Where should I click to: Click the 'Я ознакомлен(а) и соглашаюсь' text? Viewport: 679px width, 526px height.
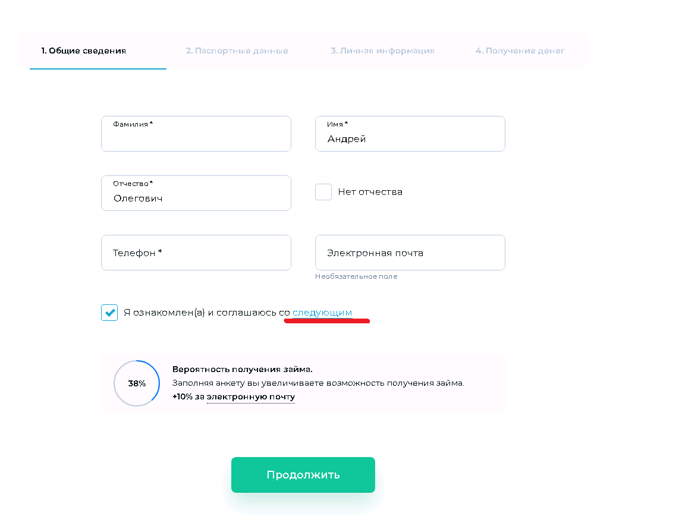pyautogui.click(x=200, y=313)
